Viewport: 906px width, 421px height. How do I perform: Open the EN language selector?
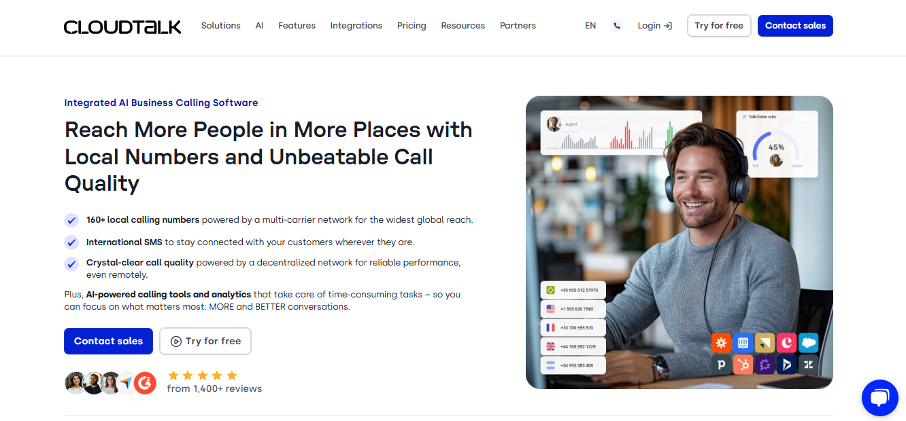pyautogui.click(x=590, y=25)
